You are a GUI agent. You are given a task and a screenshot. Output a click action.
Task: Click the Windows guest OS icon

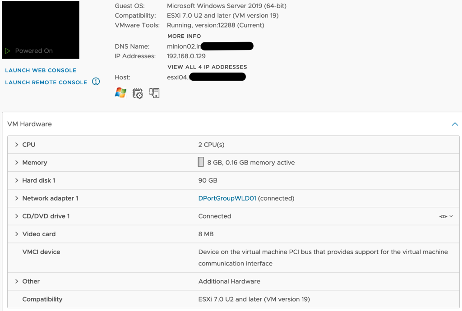tap(120, 93)
